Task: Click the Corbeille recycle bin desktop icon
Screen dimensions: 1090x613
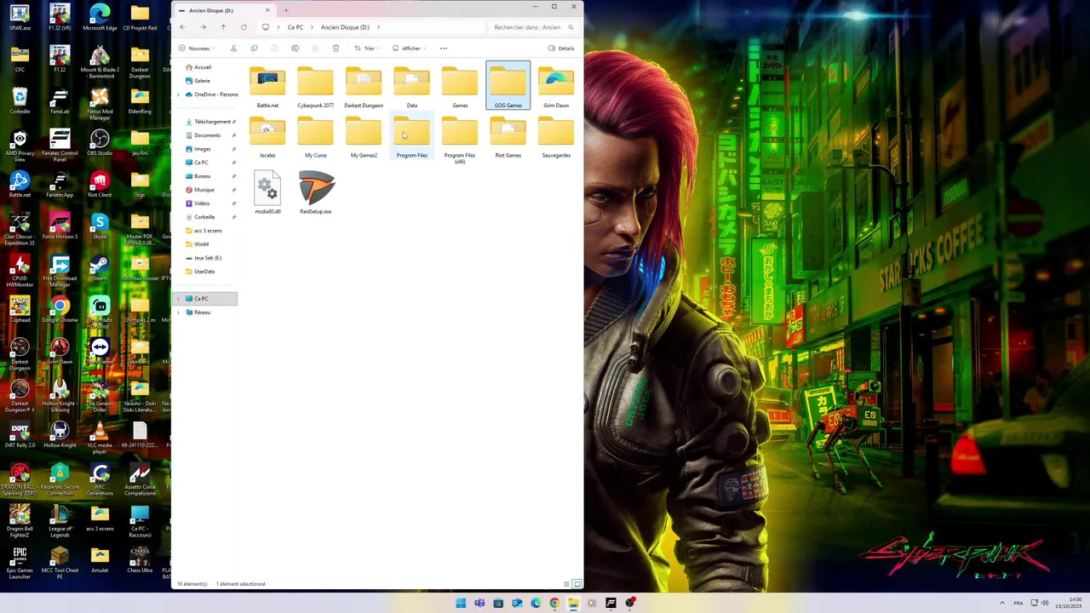Action: [x=20, y=100]
